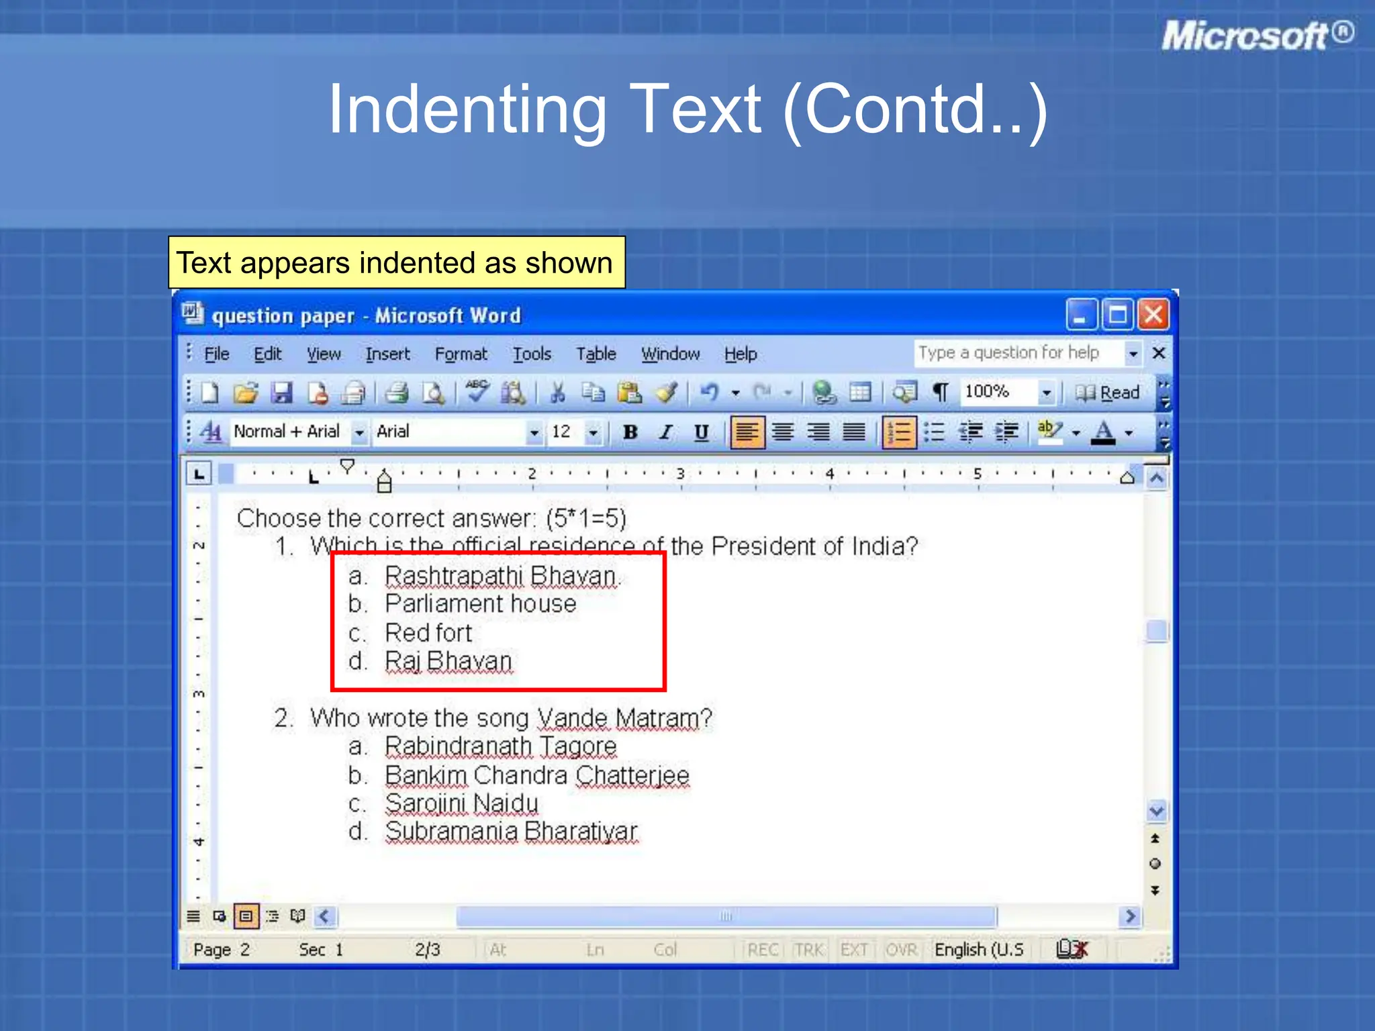Toggle Underline formatting
The image size is (1375, 1031).
point(701,432)
